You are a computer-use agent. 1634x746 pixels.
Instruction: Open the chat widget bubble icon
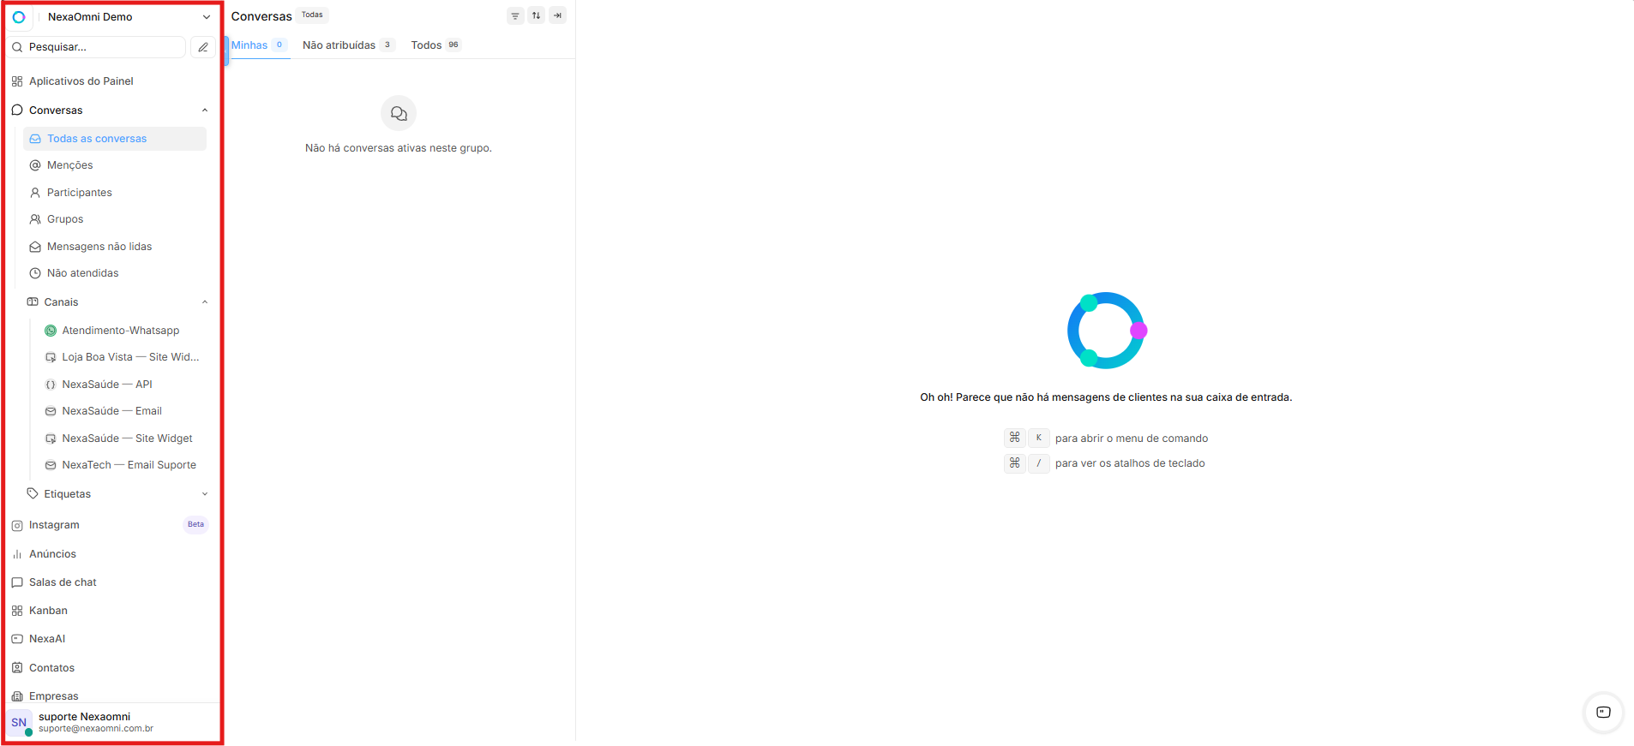click(1603, 713)
